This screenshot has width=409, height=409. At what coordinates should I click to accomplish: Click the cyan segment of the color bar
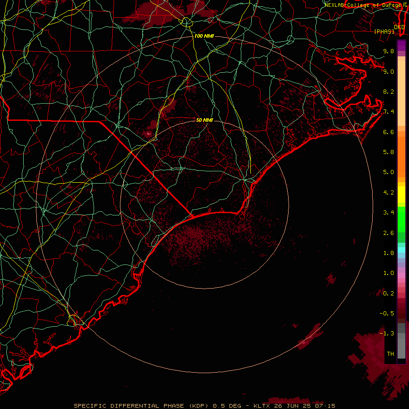(401, 250)
